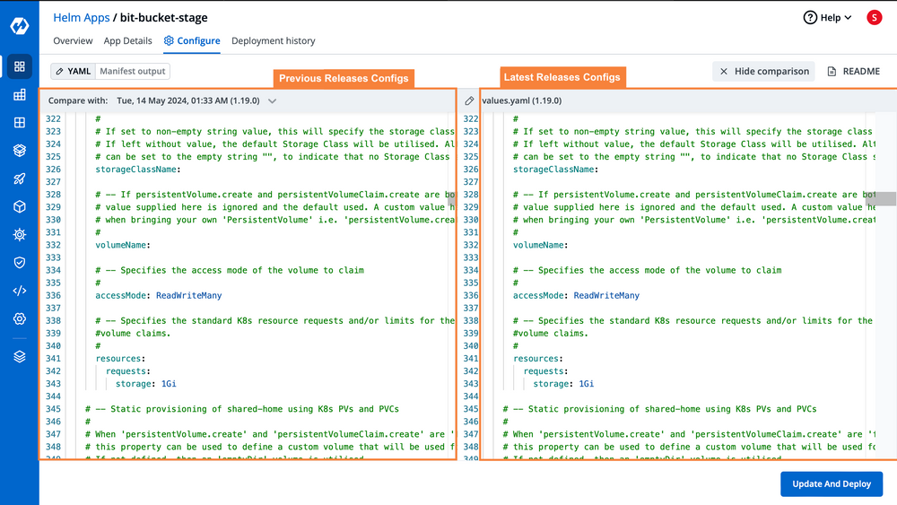
Task: Go to the Overview tab
Action: click(x=73, y=40)
